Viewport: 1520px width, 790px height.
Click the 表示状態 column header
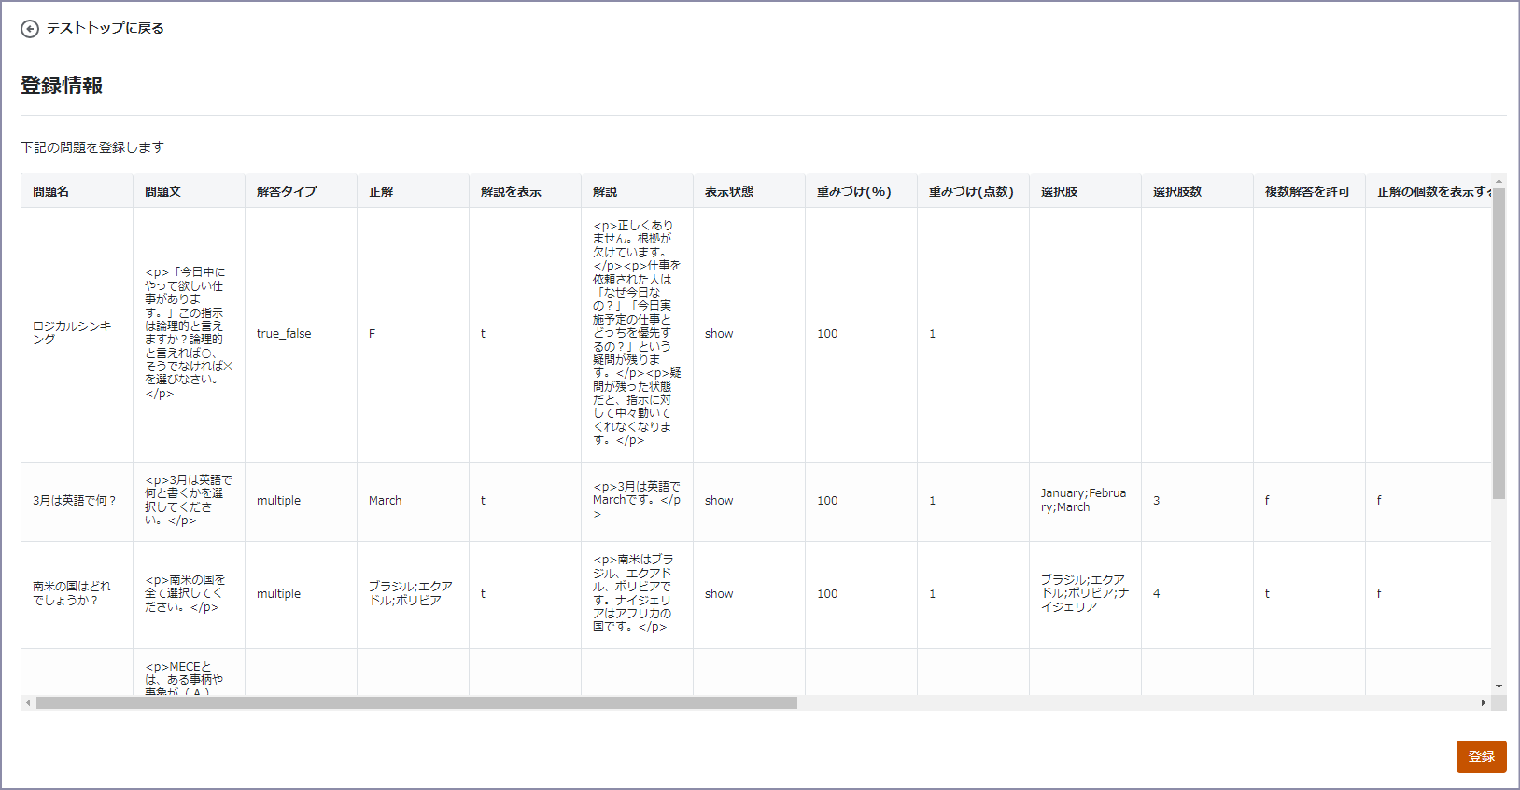tap(749, 191)
